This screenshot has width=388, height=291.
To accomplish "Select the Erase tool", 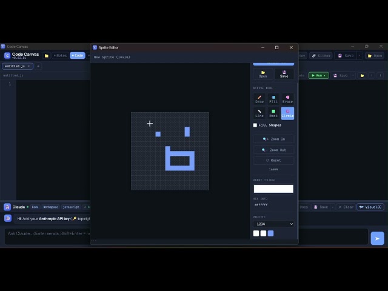I will point(287,99).
